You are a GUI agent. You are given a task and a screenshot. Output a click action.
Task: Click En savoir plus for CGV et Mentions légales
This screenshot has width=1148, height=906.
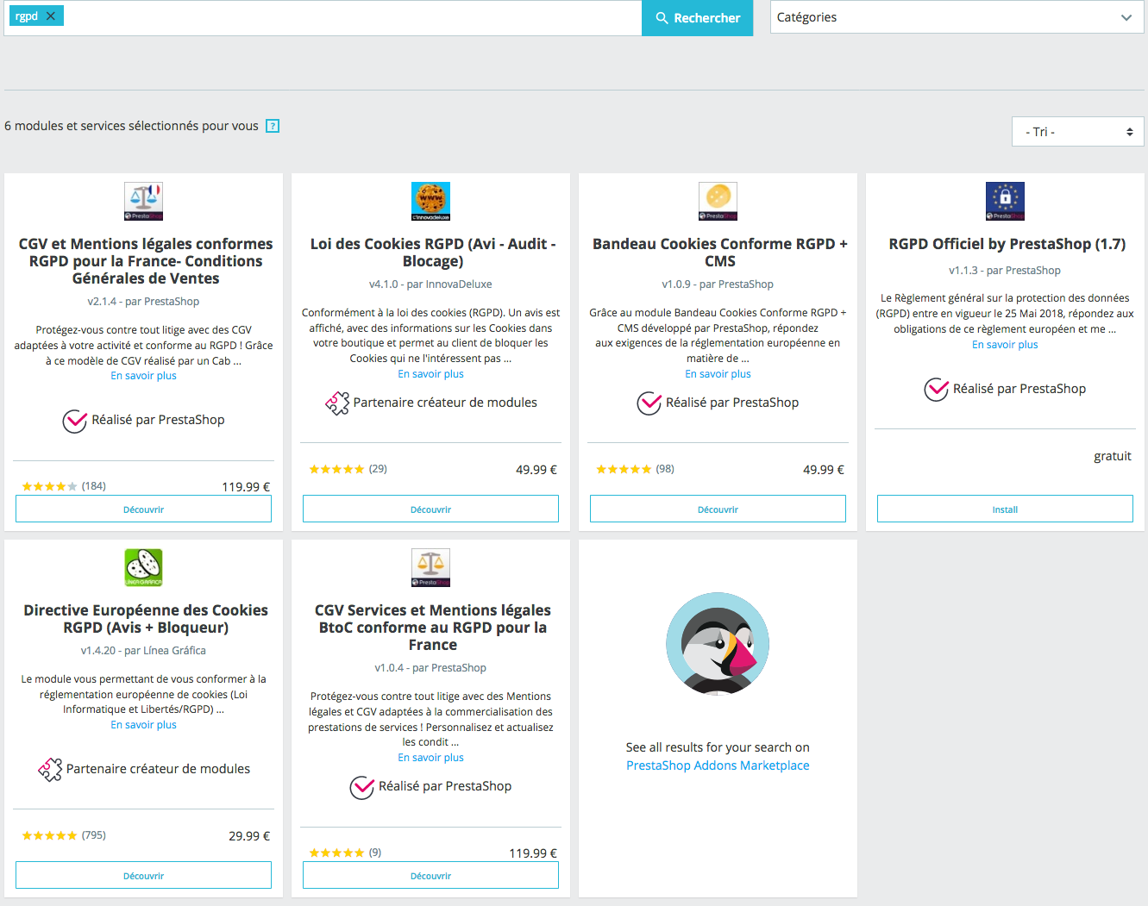tap(143, 376)
